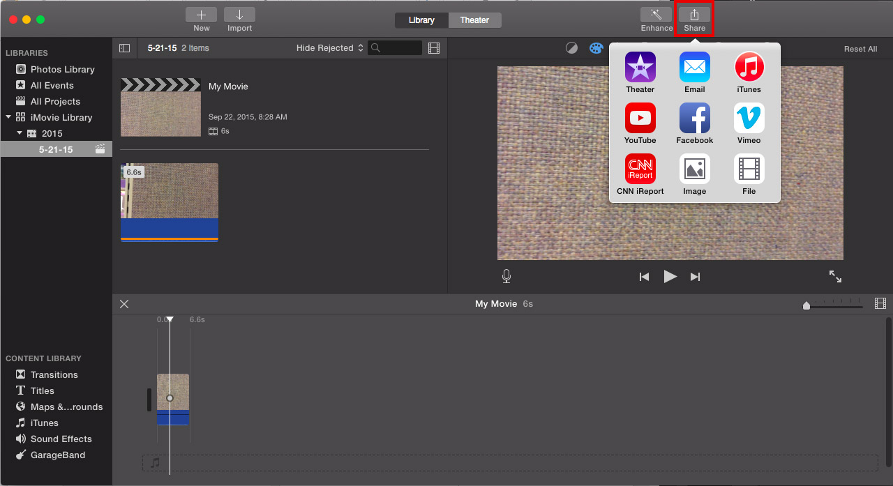Collapse the iMovie Library tree
The width and height of the screenshot is (893, 486).
8,117
